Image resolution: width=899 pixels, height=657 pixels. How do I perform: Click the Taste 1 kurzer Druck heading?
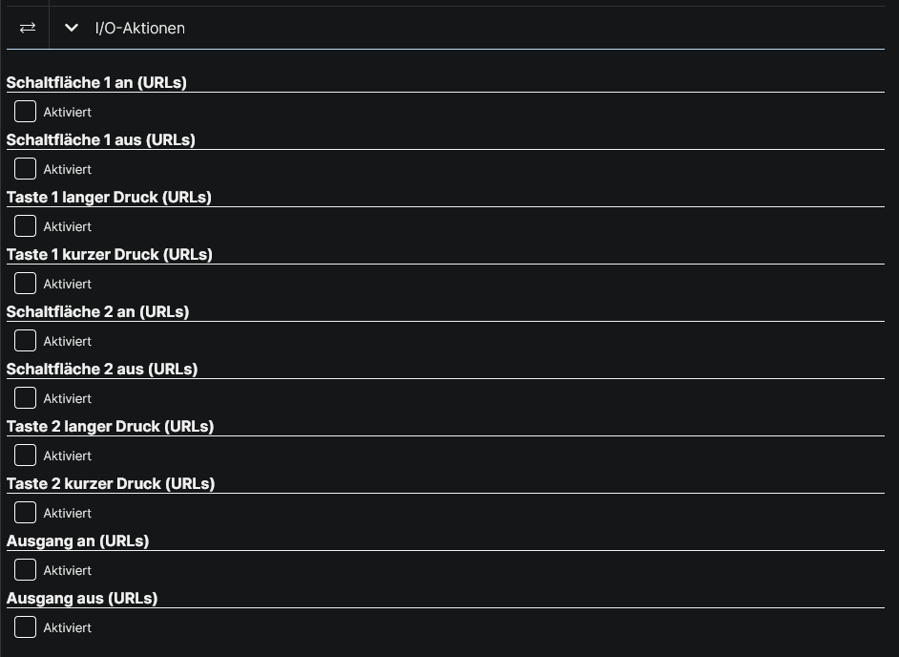(110, 255)
